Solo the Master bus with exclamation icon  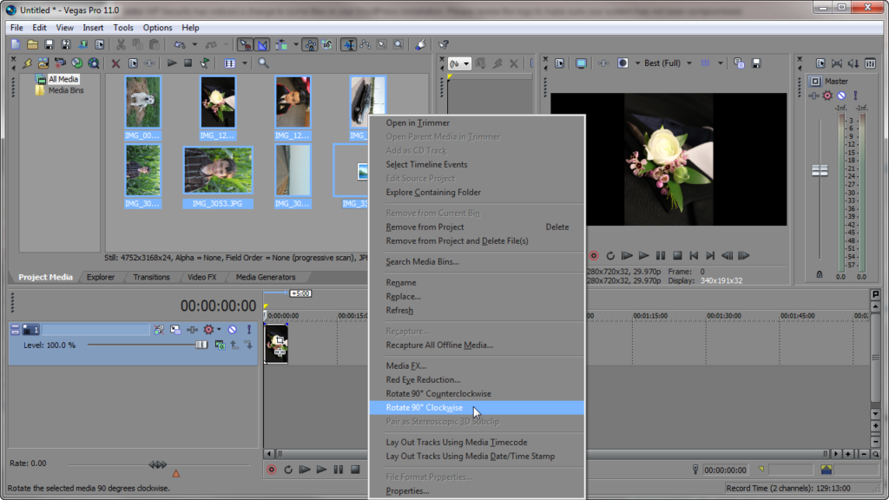coord(855,95)
